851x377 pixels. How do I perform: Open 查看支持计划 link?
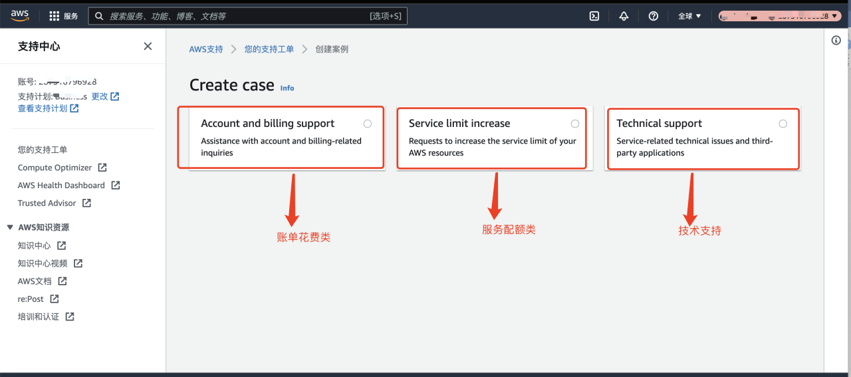click(43, 108)
